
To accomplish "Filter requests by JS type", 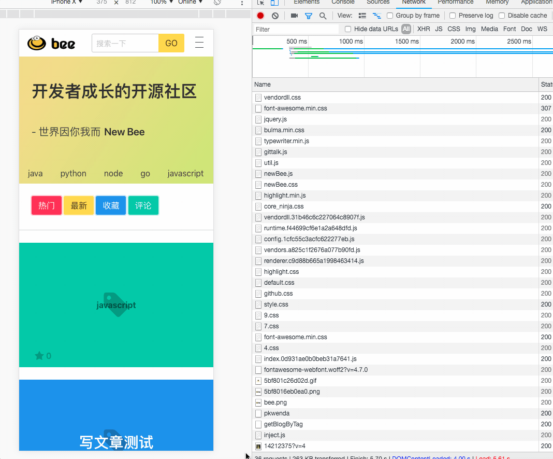I will click(x=439, y=29).
